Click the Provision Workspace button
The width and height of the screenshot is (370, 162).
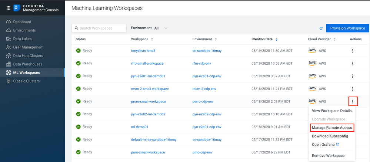347,28
